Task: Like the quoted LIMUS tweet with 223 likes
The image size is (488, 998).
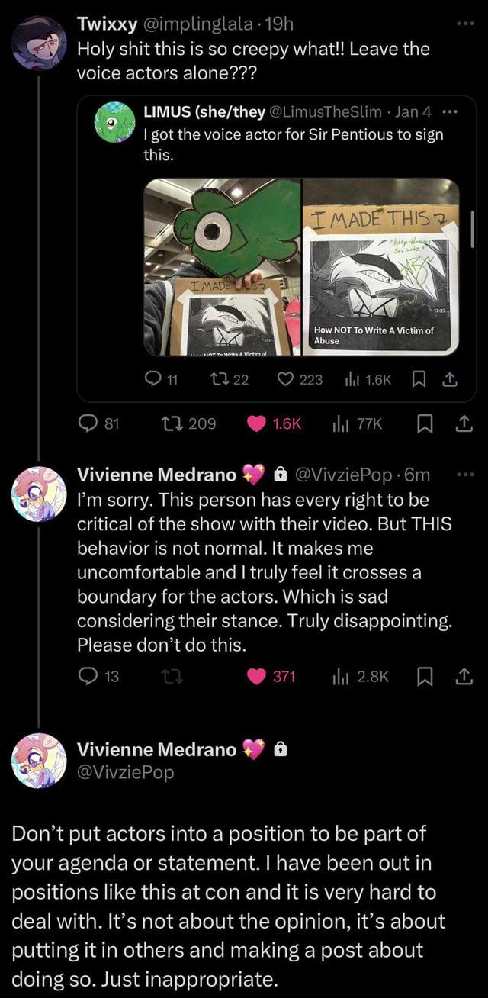Action: tap(288, 378)
